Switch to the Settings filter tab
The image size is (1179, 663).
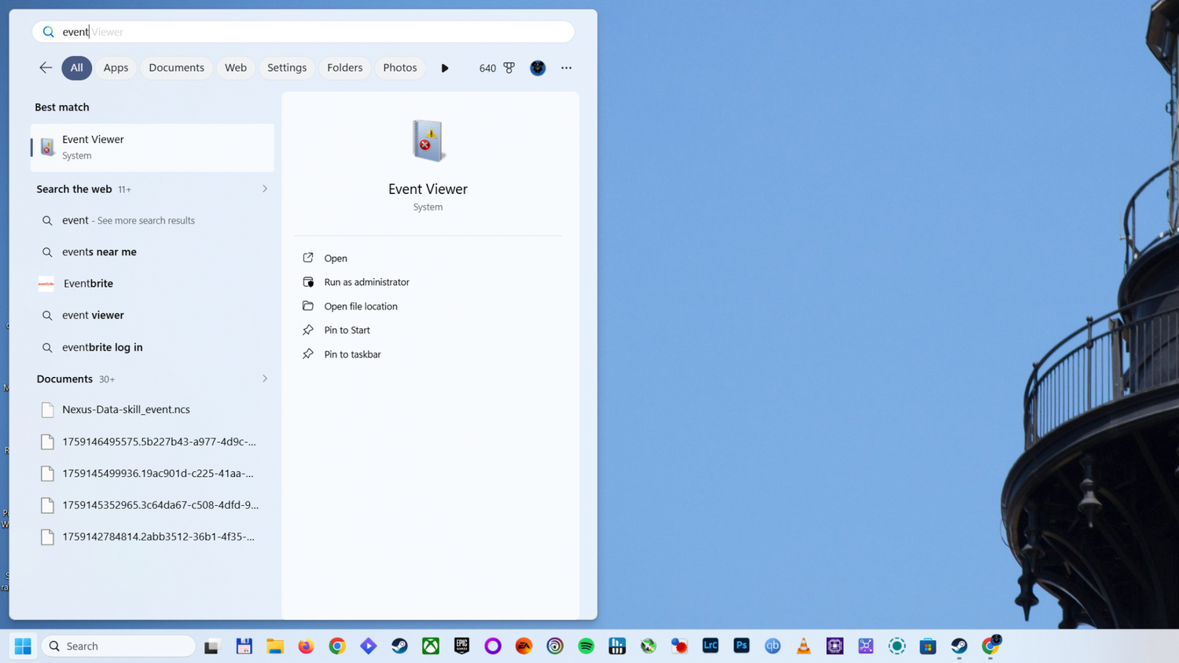(287, 68)
